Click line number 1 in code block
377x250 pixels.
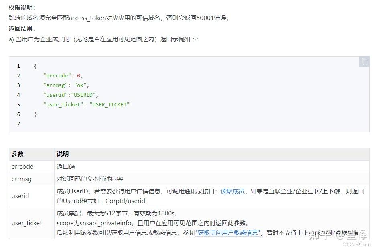tap(18, 66)
